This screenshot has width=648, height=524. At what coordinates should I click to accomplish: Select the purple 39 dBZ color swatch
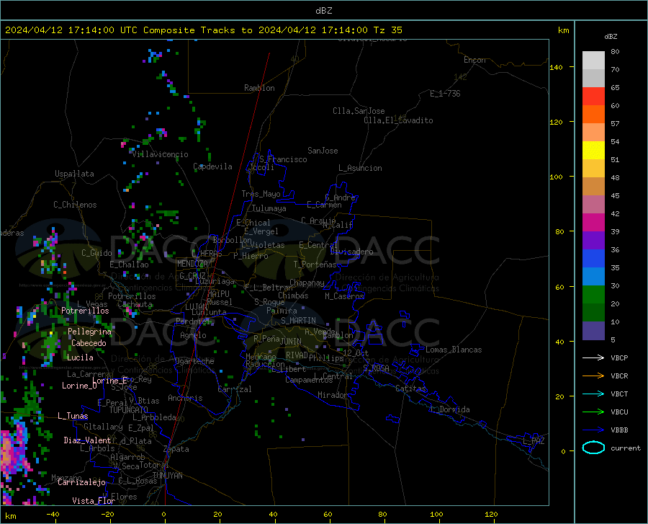point(593,240)
